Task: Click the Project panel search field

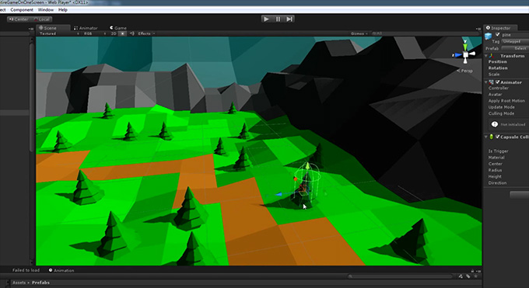Action: pos(400,276)
